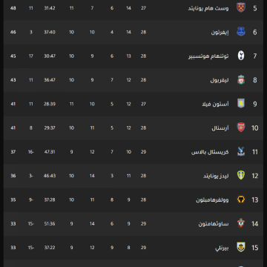Click the Crystal Palace club crest
The image size is (267, 267).
pyautogui.click(x=241, y=152)
